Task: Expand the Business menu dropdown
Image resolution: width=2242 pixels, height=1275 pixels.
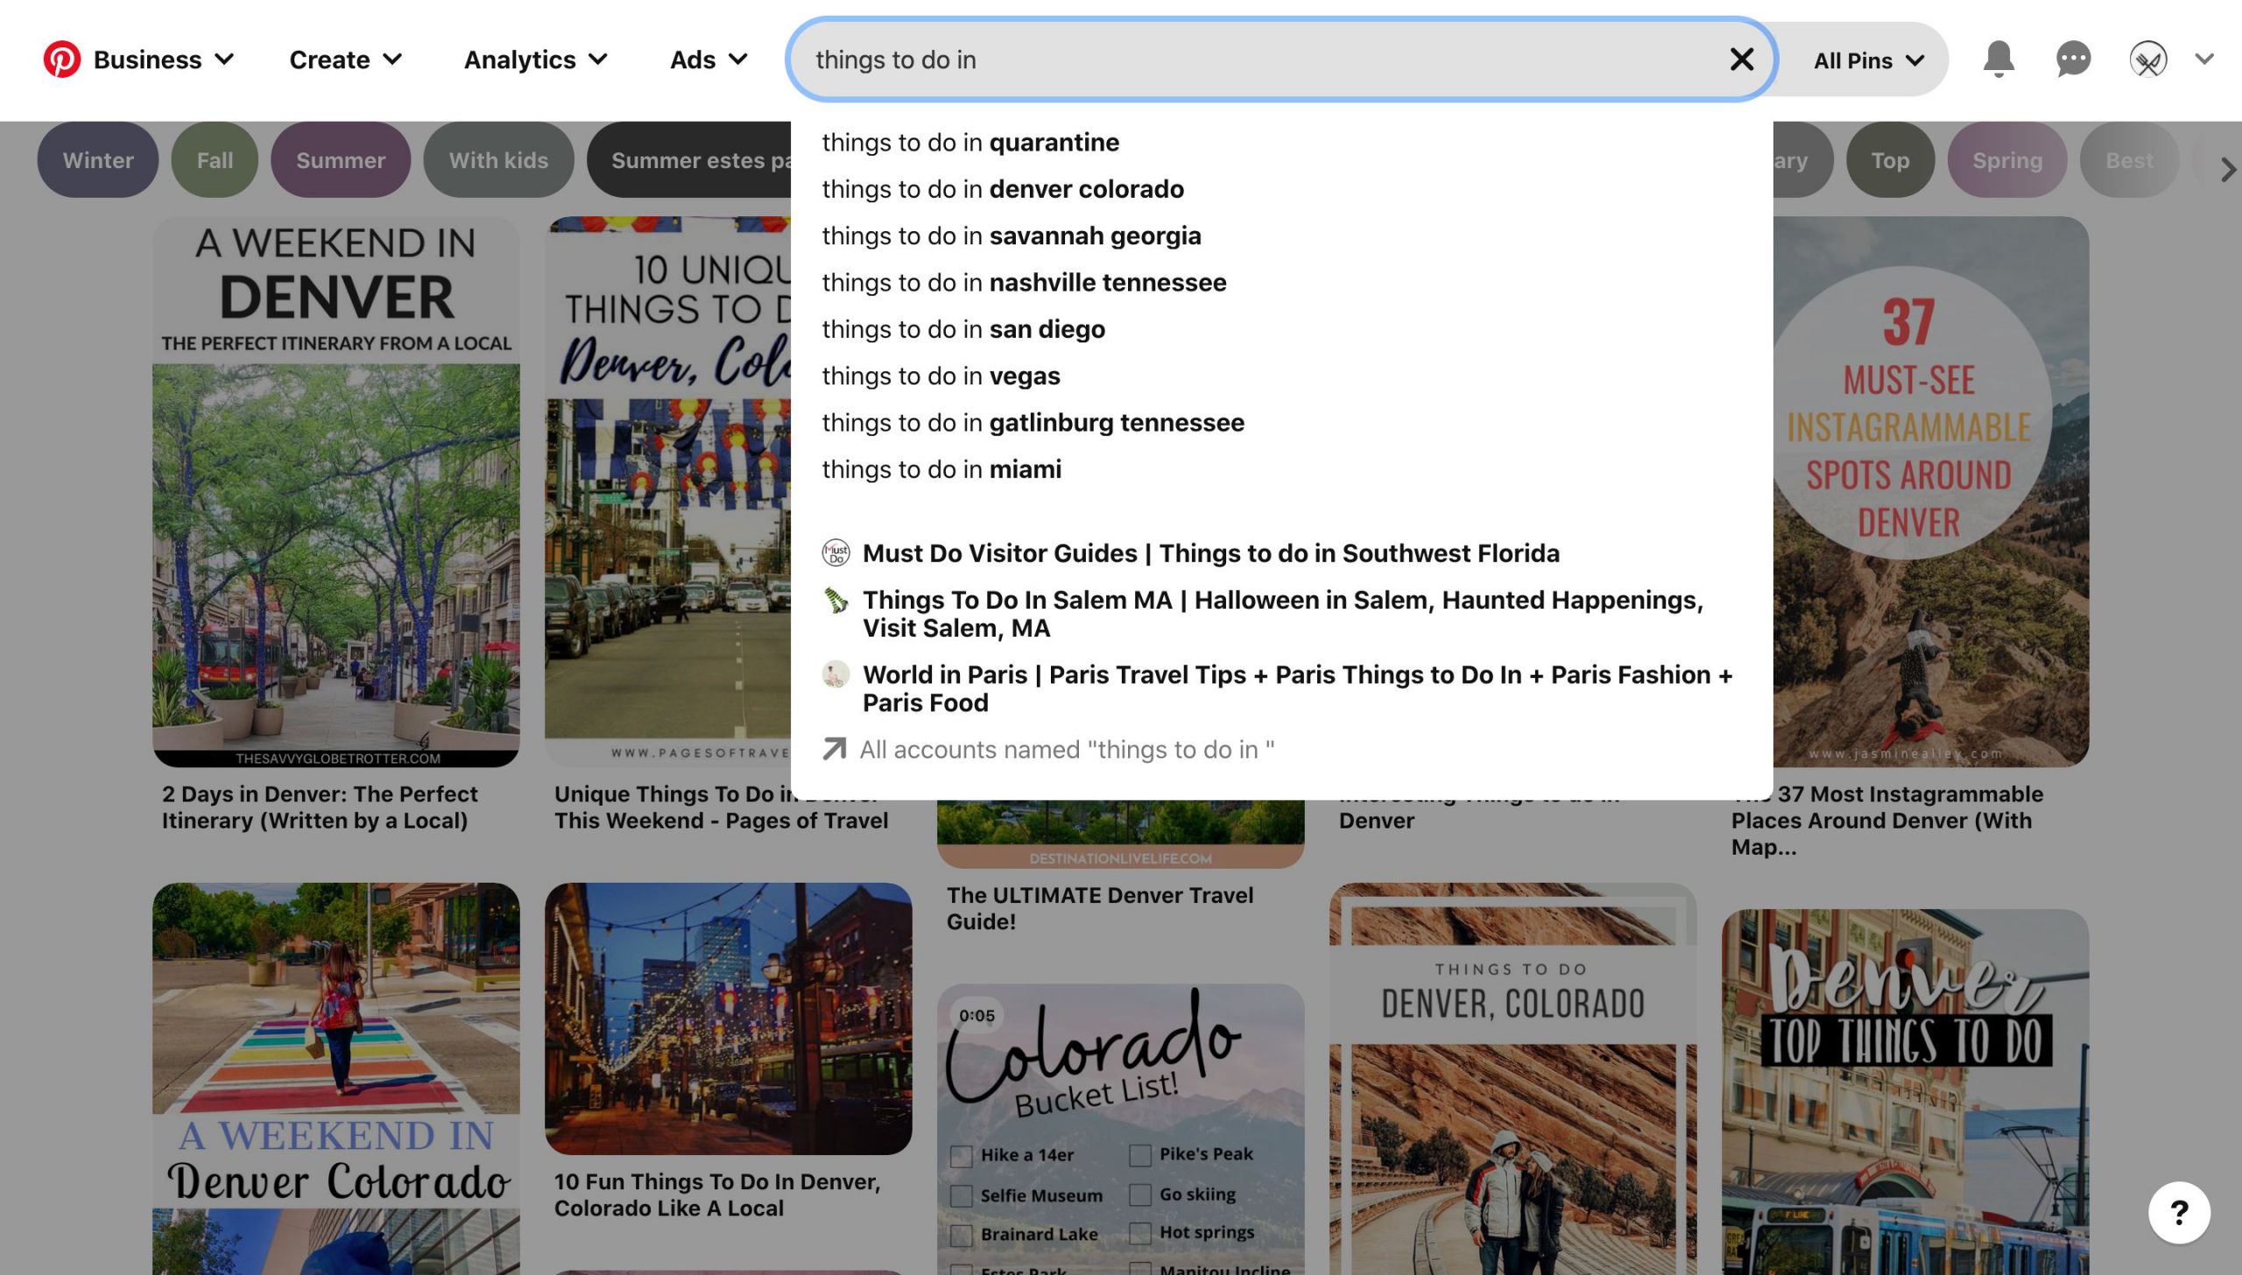Action: click(163, 60)
